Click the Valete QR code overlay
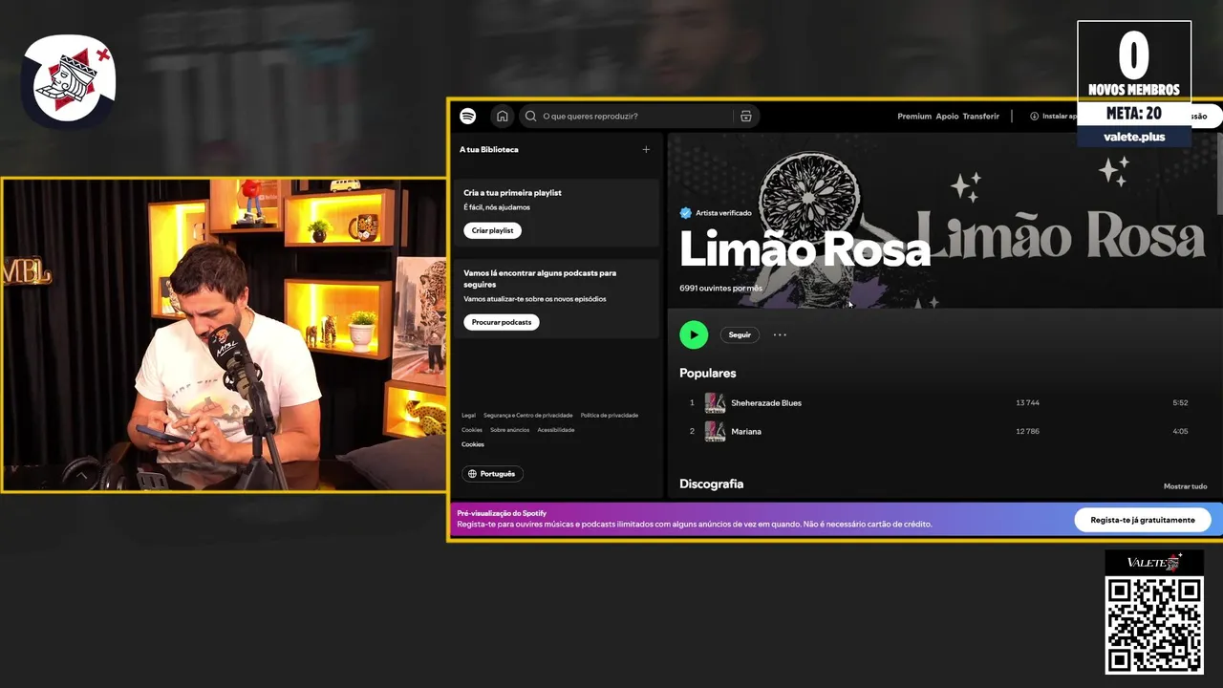The image size is (1223, 688). pos(1154,624)
